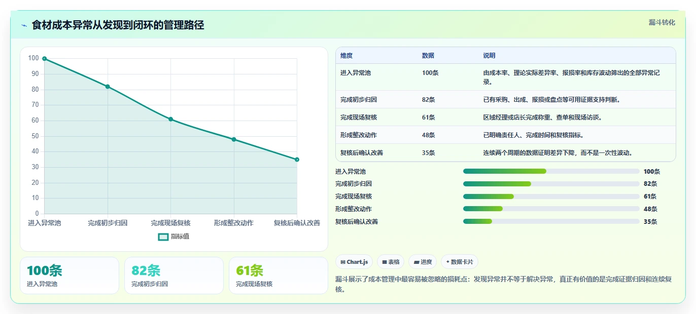Click the 完成现场复核 progress bar
This screenshot has height=314, width=696.
pos(551,197)
